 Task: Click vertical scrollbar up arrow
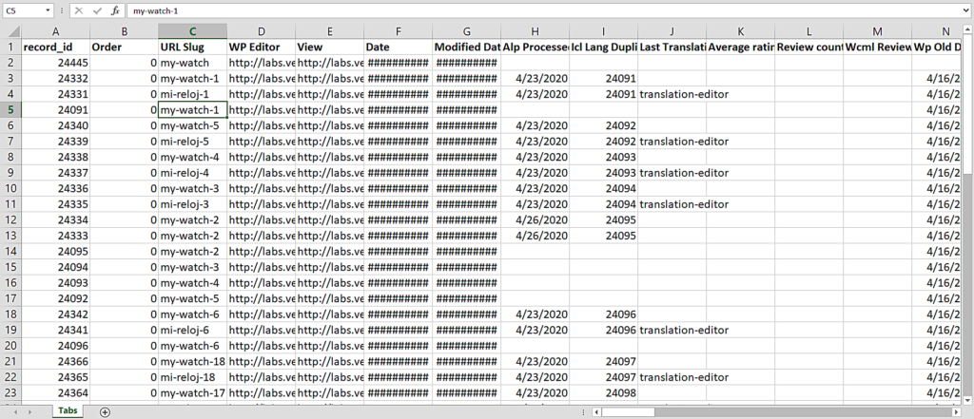[966, 30]
